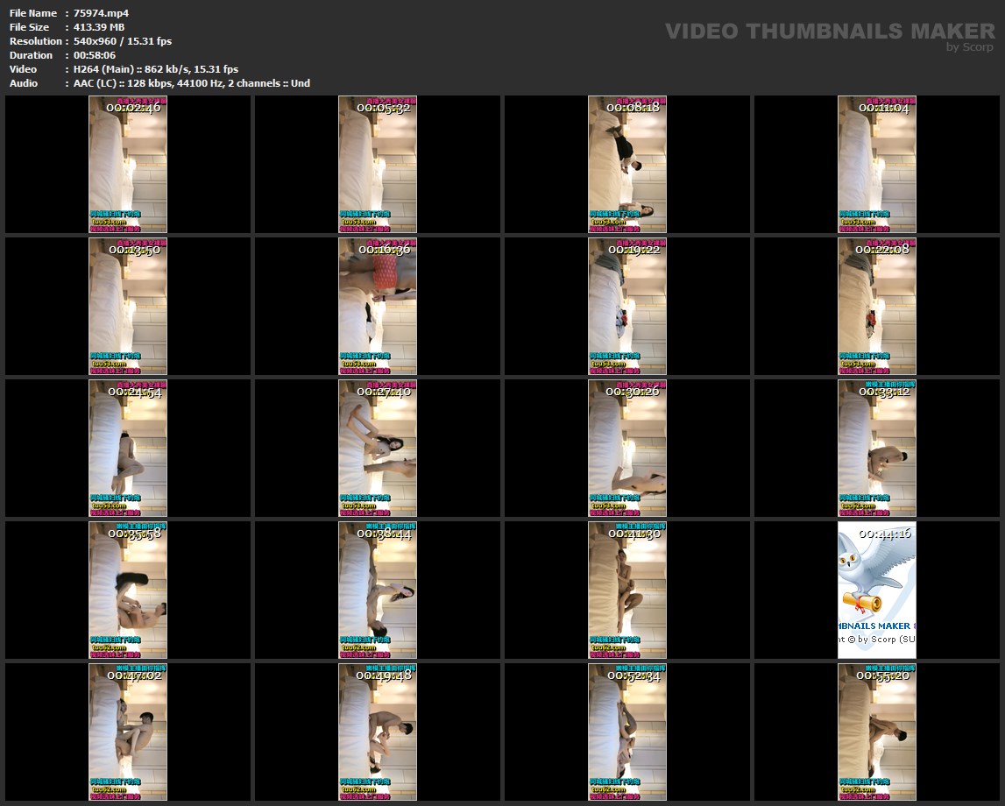
Task: Click the 00:38:44 timestamp label
Action: click(x=384, y=534)
